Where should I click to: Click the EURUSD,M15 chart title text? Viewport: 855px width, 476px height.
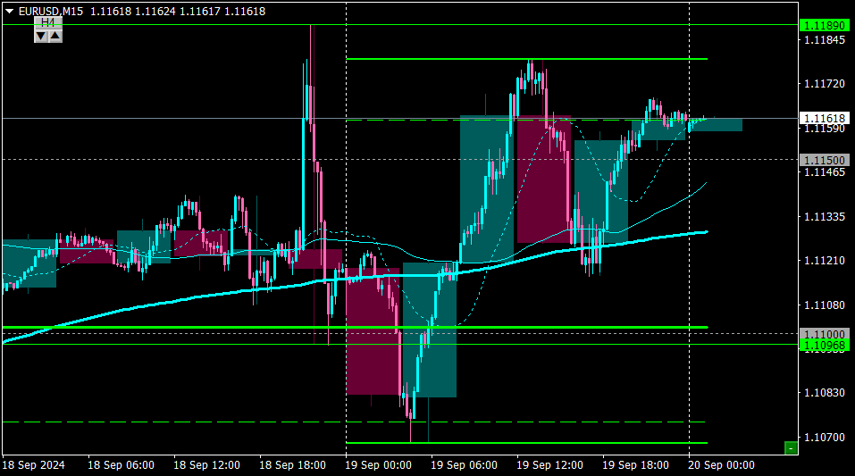click(51, 11)
